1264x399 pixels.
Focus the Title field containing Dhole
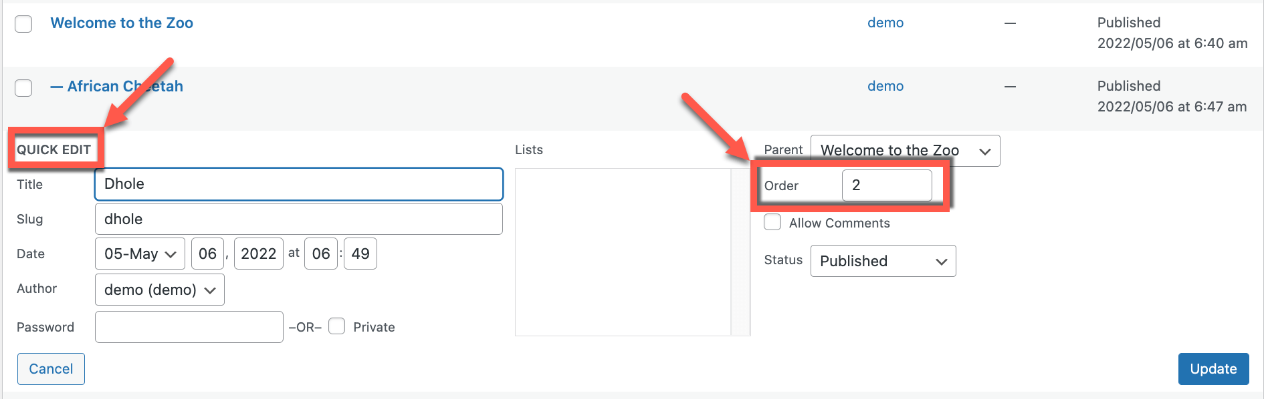299,184
